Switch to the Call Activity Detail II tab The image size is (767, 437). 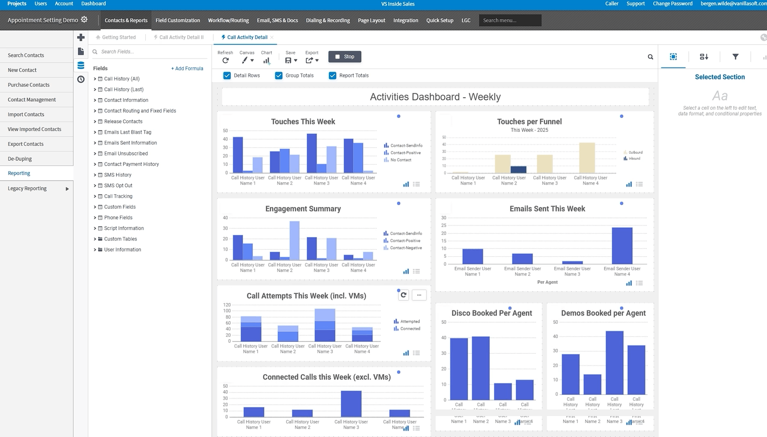tap(178, 38)
